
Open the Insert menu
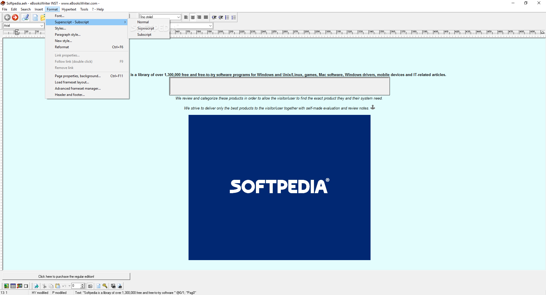(x=39, y=9)
